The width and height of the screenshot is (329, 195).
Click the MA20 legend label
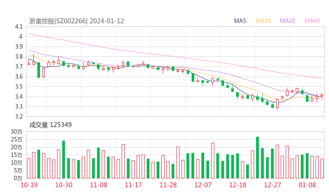coord(288,21)
